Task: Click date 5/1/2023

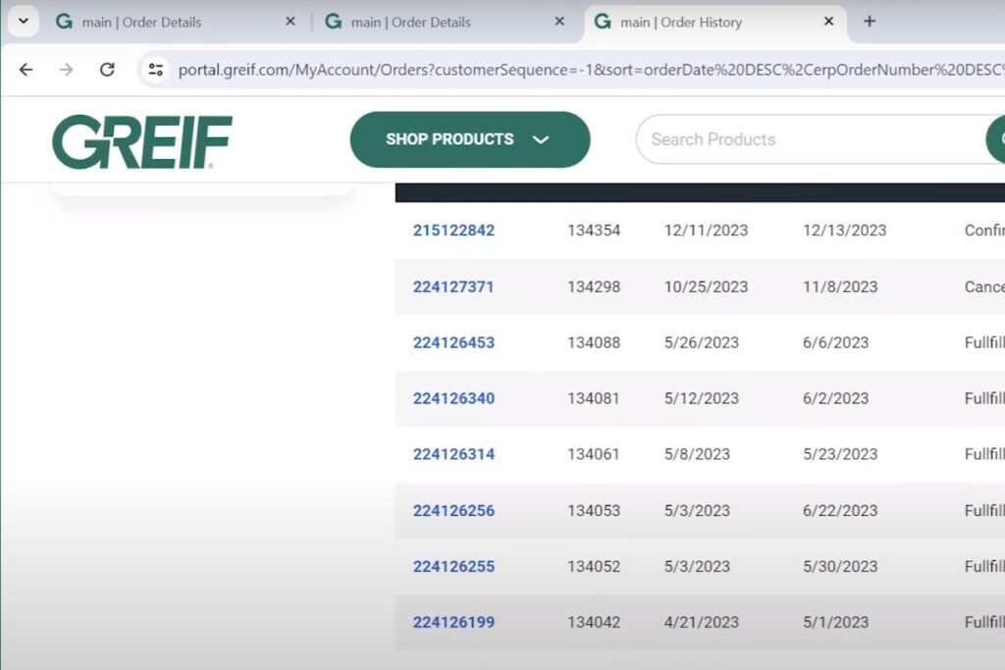Action: point(835,622)
